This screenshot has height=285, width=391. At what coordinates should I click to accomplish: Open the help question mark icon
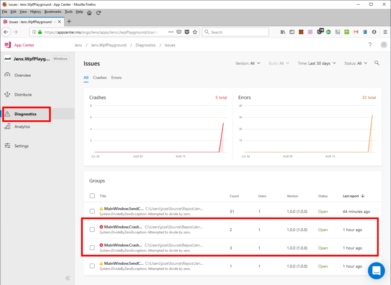pyautogui.click(x=370, y=45)
